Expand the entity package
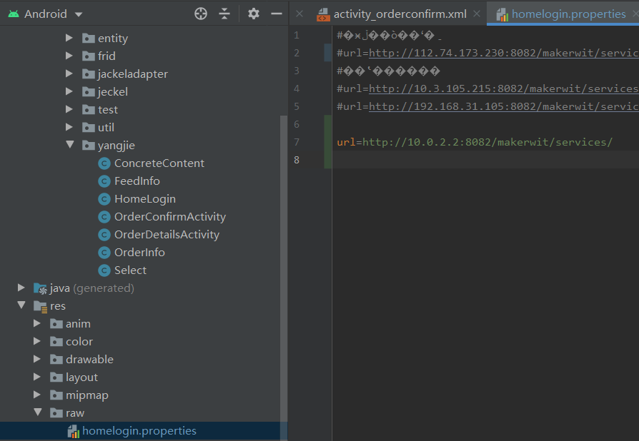639x441 pixels. click(69, 38)
